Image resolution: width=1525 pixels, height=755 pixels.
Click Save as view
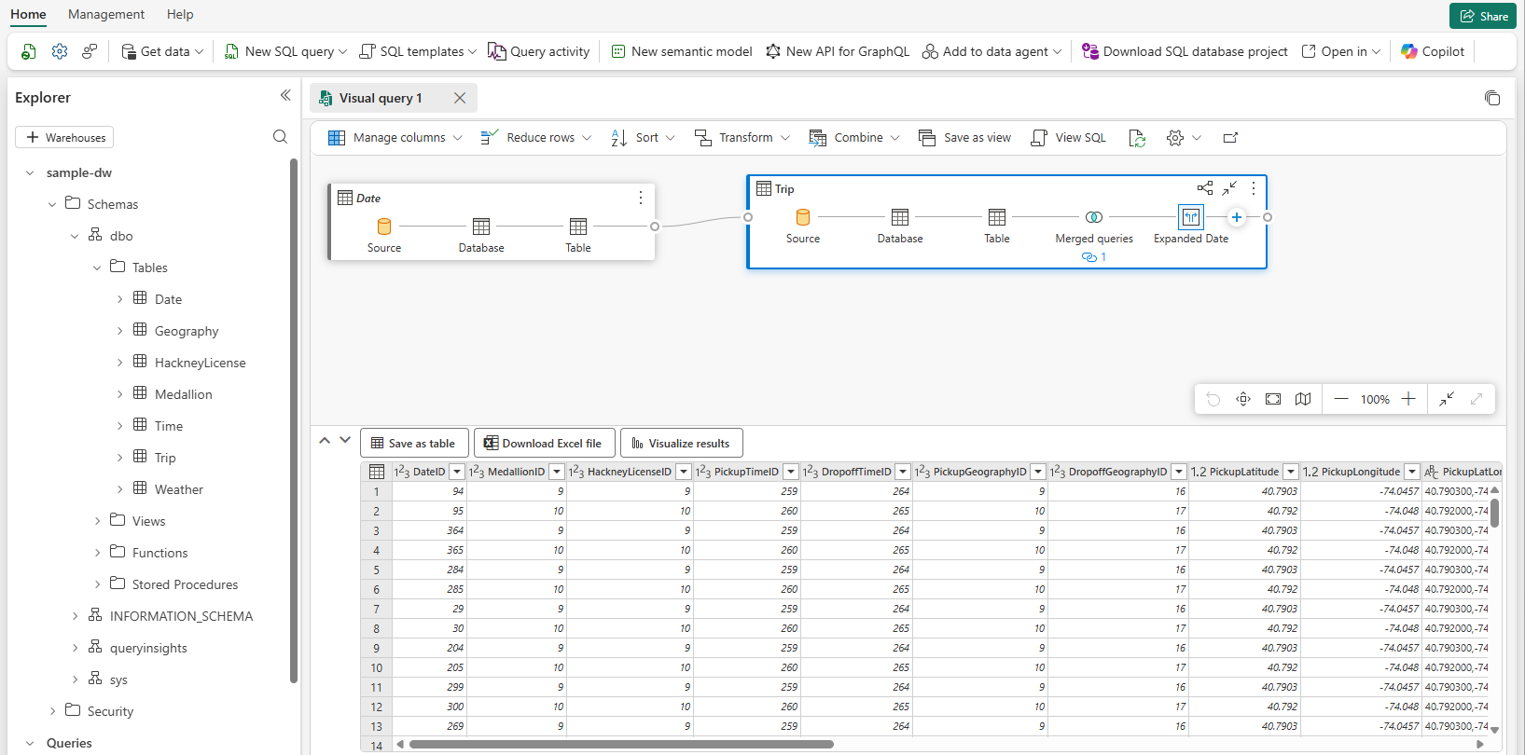965,138
